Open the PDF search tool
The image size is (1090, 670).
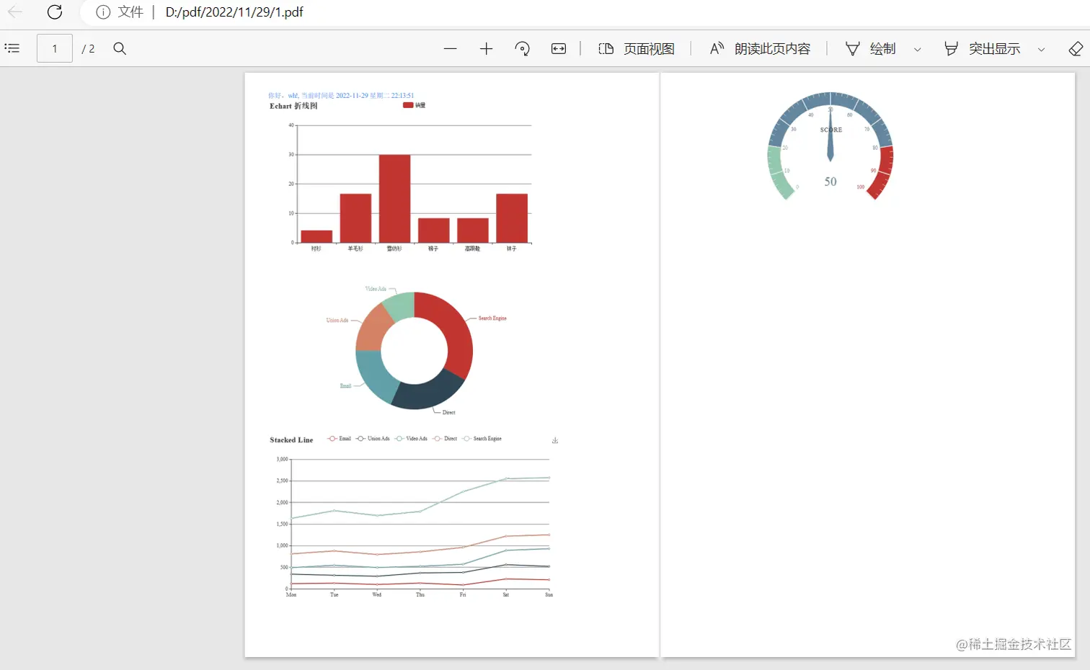tap(120, 48)
